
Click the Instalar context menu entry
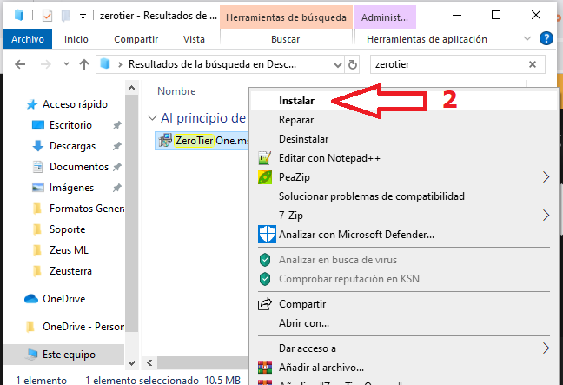(403, 101)
